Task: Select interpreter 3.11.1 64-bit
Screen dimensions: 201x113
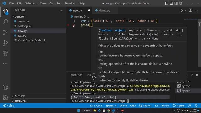Action: click(x=162, y=105)
